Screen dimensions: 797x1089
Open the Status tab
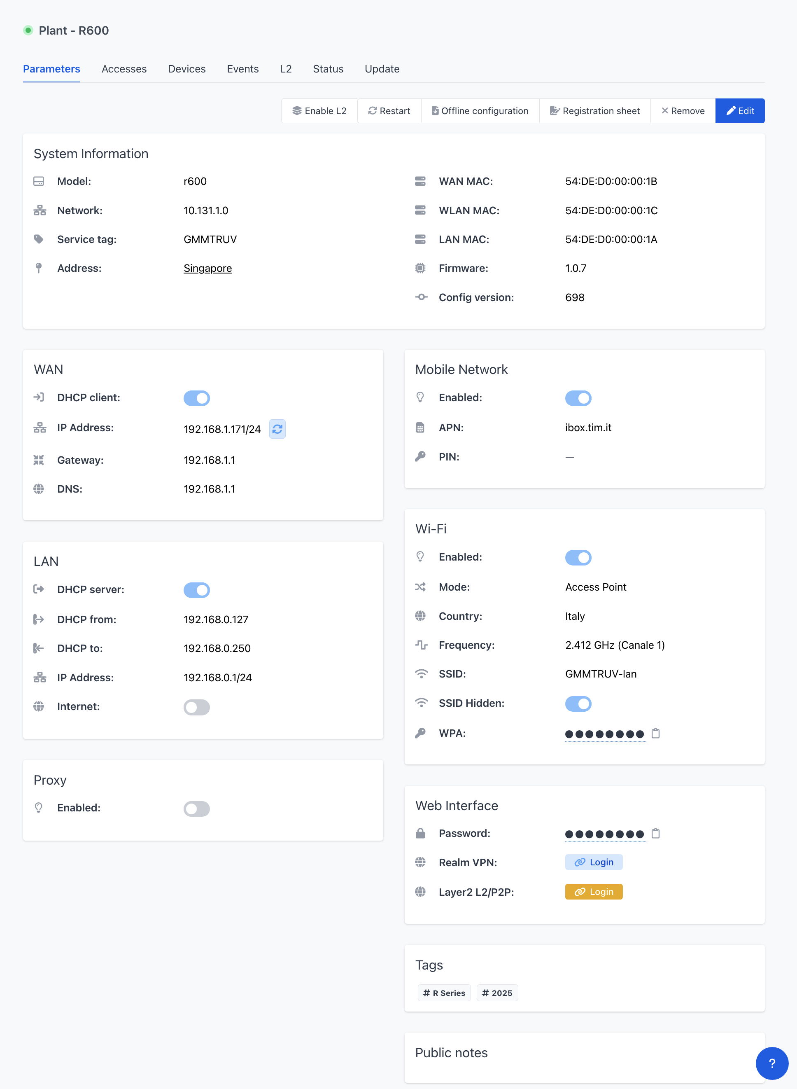pyautogui.click(x=328, y=69)
